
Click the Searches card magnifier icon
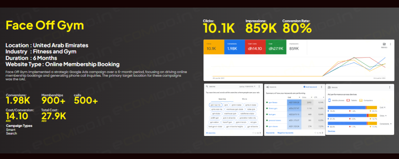click(x=207, y=86)
